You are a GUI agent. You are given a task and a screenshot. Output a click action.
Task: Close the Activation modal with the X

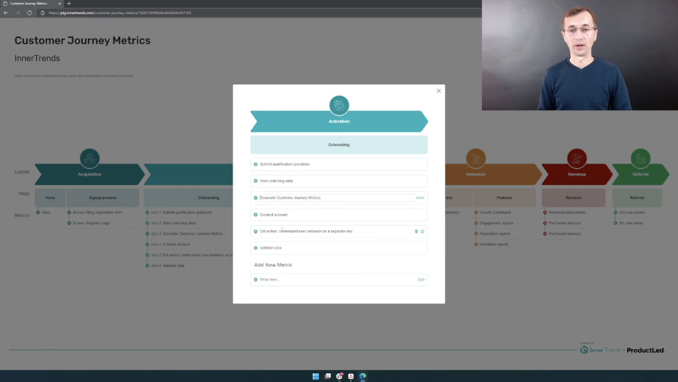coord(438,91)
